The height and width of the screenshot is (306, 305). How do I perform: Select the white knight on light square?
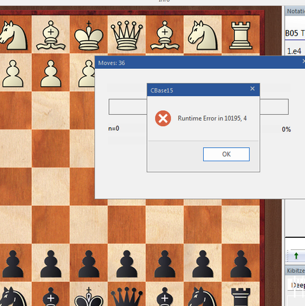[x=202, y=35]
